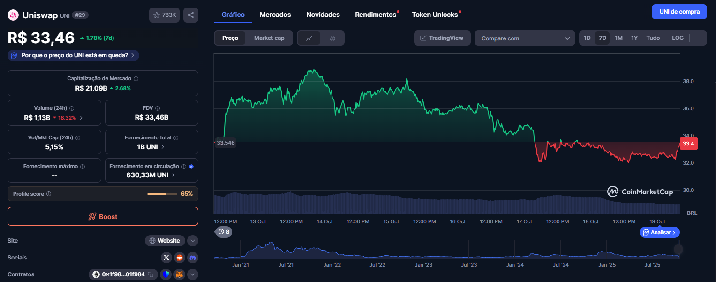Enable LOG scale on the chart
The width and height of the screenshot is (716, 282).
pos(678,38)
